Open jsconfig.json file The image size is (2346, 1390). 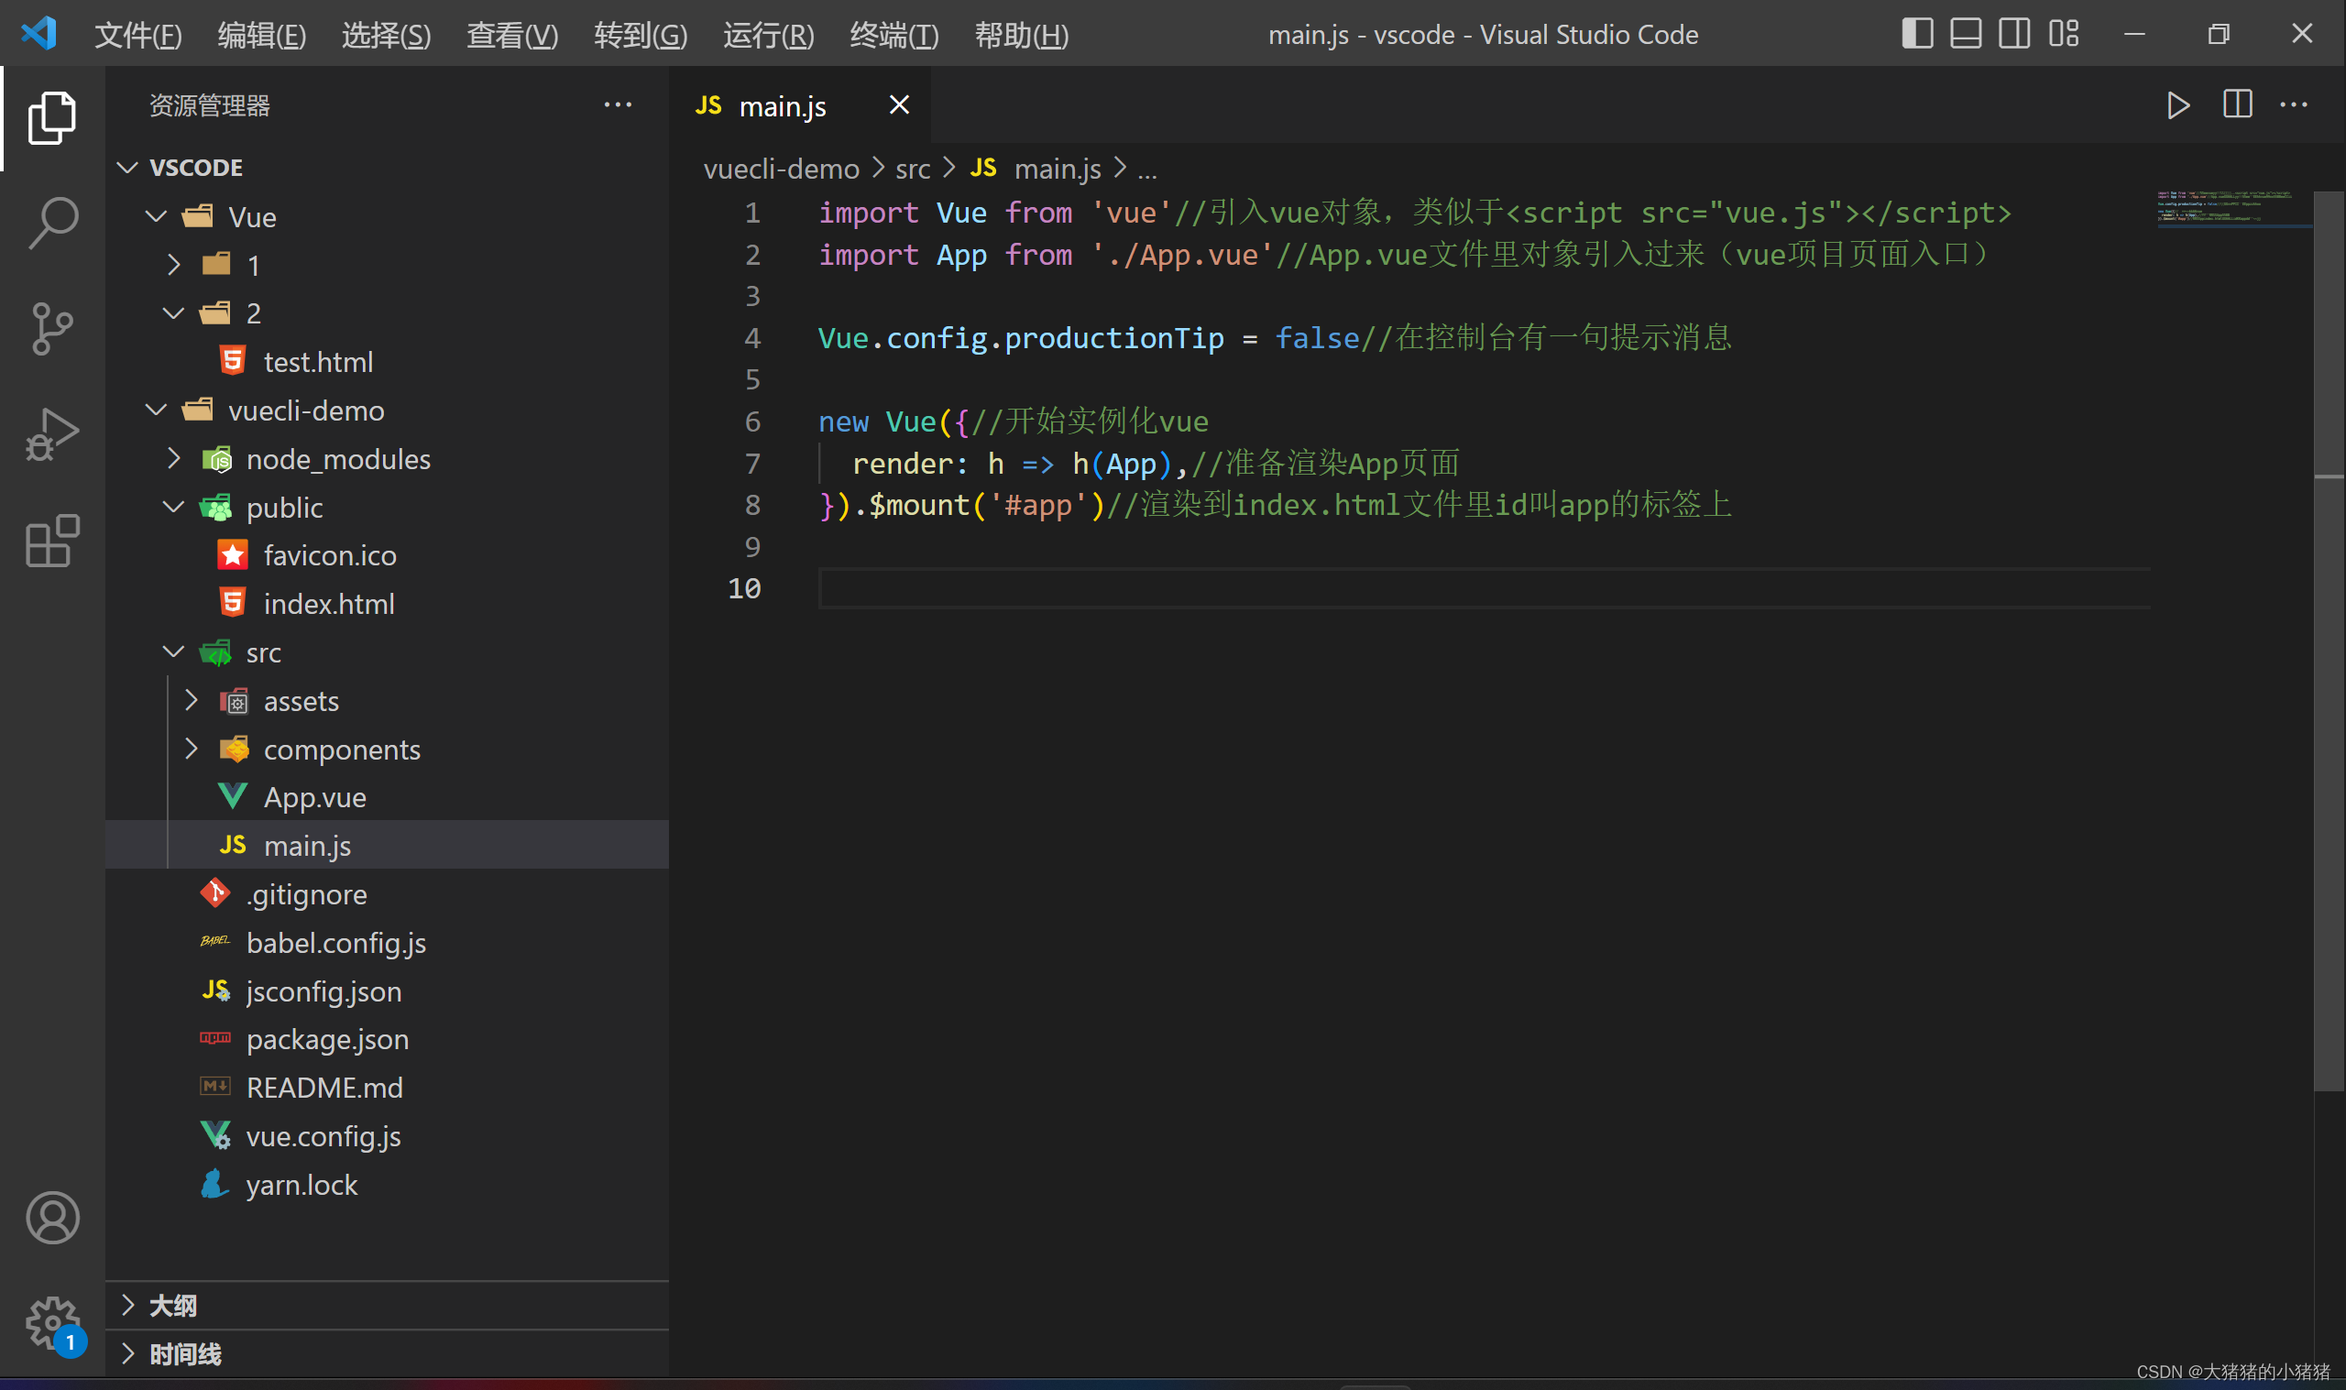point(388,991)
